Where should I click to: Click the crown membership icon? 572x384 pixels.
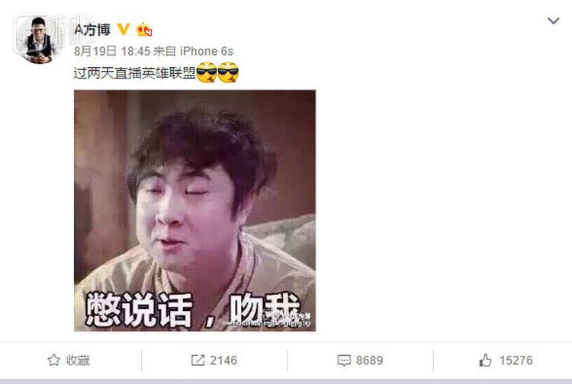point(143,30)
